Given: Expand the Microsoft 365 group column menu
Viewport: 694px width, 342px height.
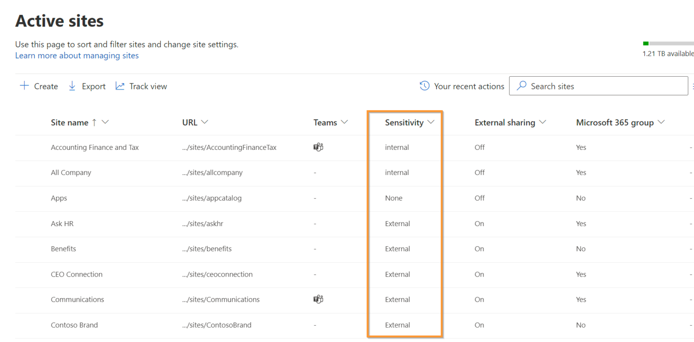Looking at the screenshot, I should pos(661,122).
